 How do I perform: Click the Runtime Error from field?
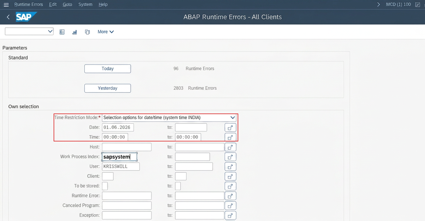(x=127, y=196)
